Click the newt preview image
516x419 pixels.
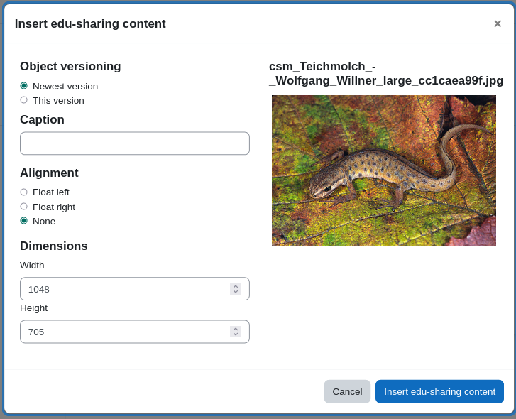(384, 171)
